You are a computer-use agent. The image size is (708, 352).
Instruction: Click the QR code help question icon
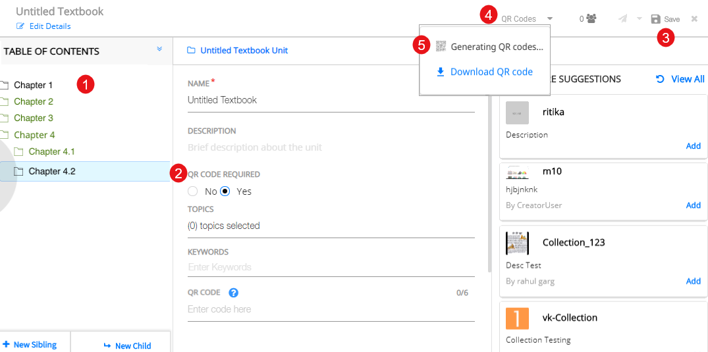pos(233,293)
